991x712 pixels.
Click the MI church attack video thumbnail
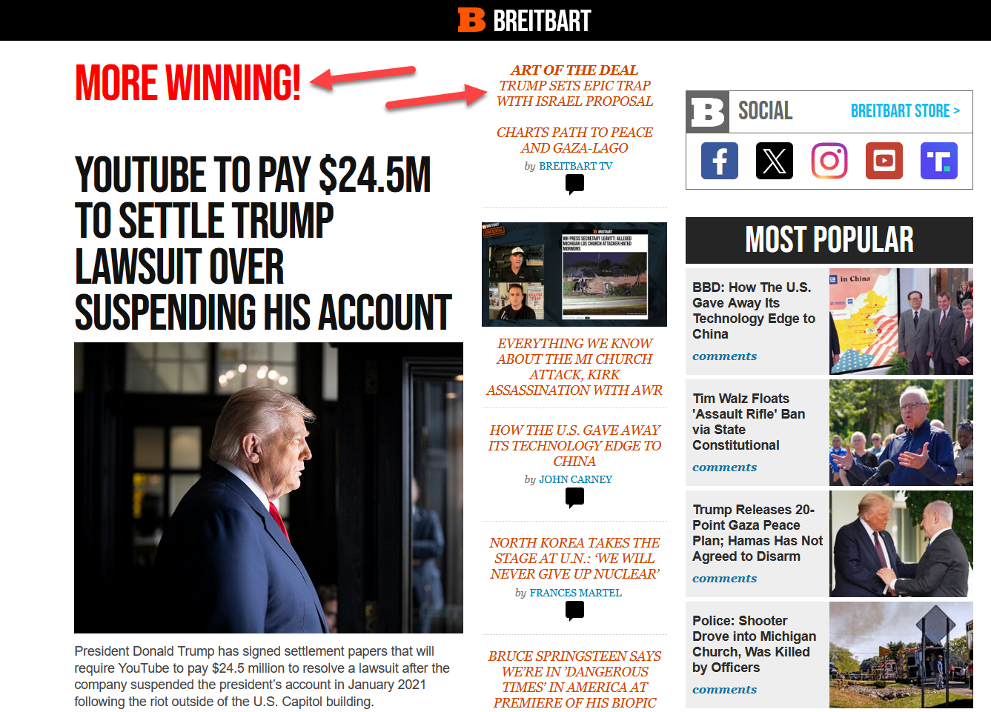point(574,274)
